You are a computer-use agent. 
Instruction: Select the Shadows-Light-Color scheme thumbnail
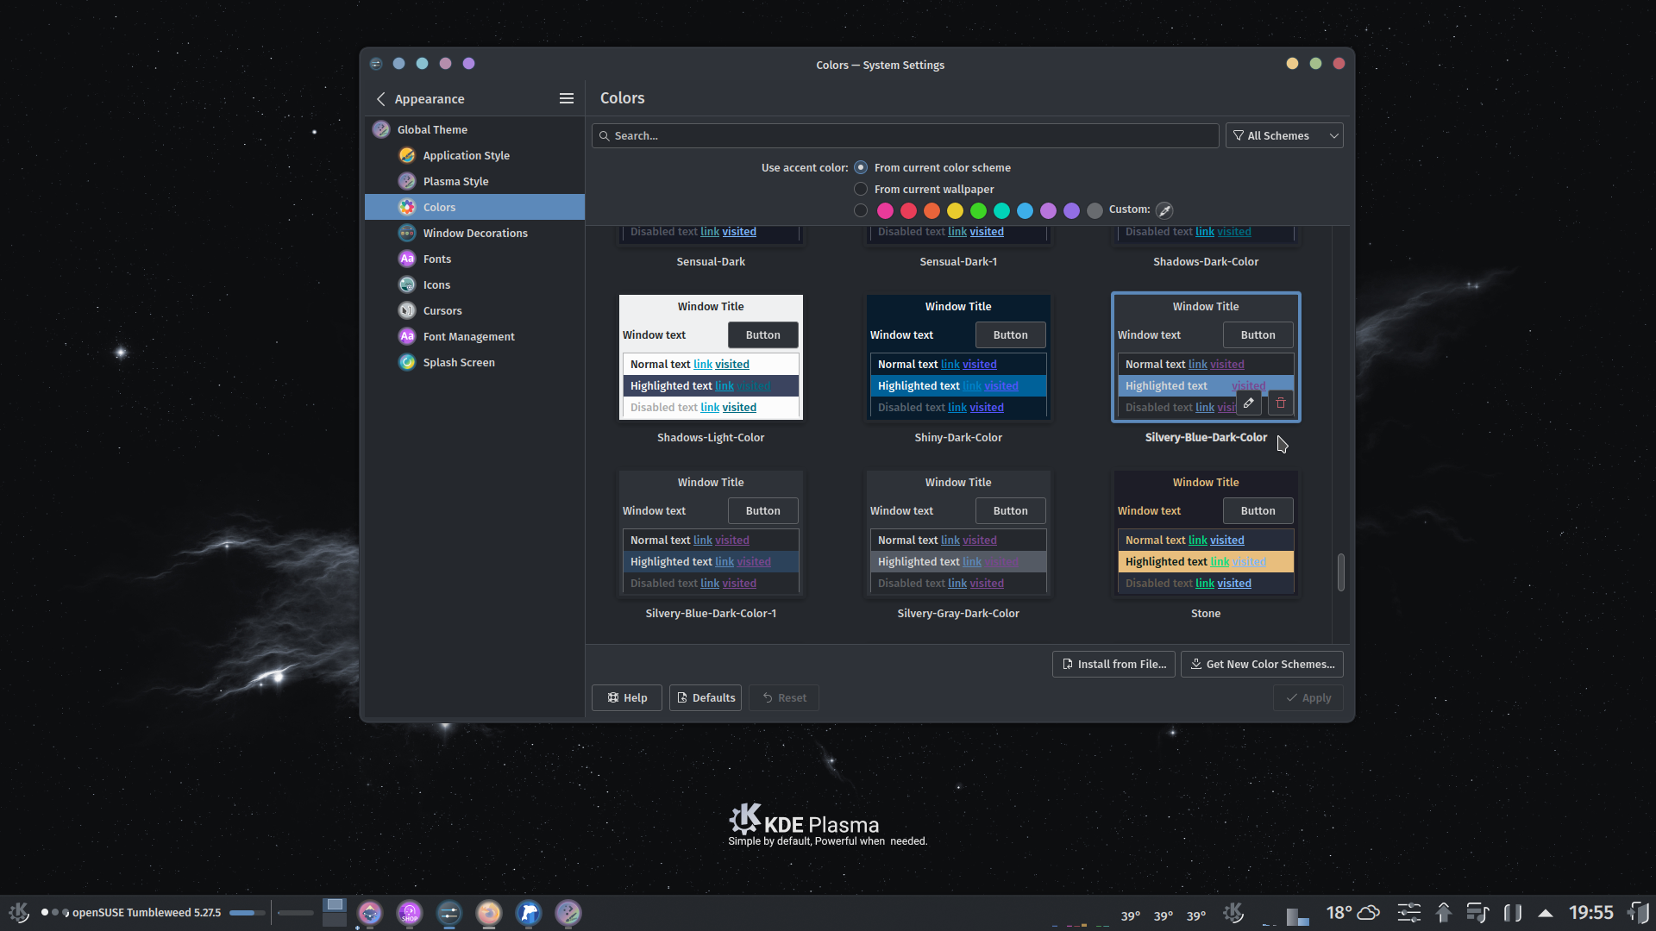click(711, 357)
